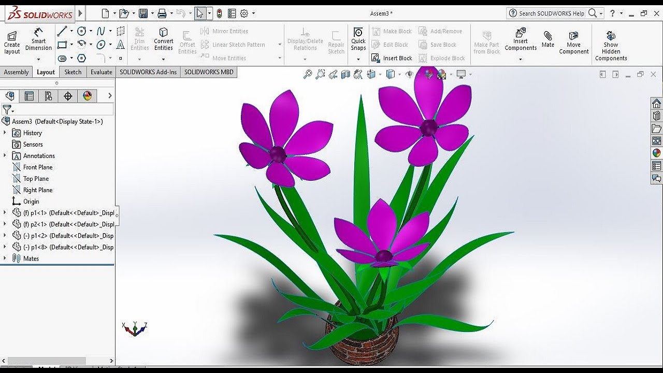Select the Spline sketch tool
This screenshot has height=373, width=663.
(101, 31)
